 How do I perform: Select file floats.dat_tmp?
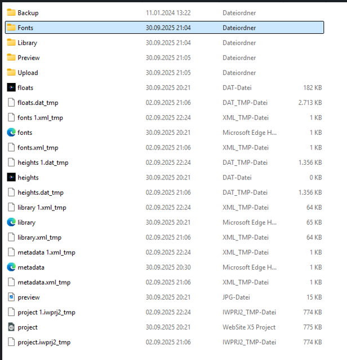(x=38, y=103)
